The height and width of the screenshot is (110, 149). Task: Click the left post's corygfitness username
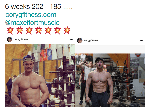coord(21,39)
